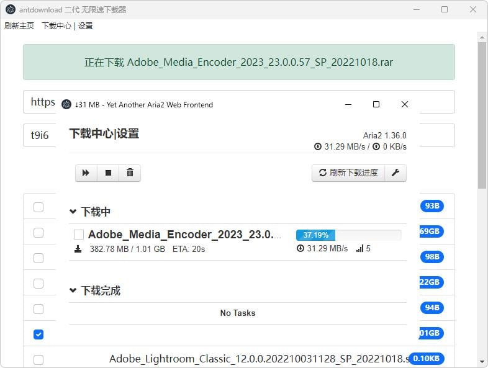The height and width of the screenshot is (368, 488).
Task: Collapse the 下载中 section chevron
Action: (x=73, y=212)
